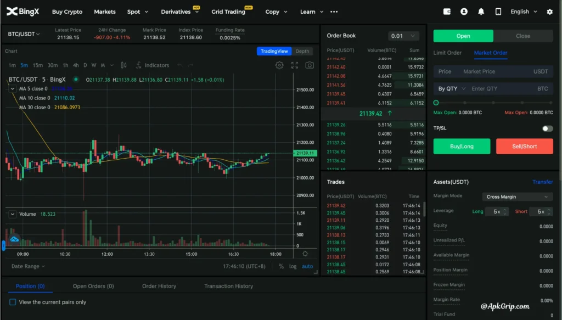The width and height of the screenshot is (562, 320).
Task: Select the 1h timeframe
Action: 65,65
